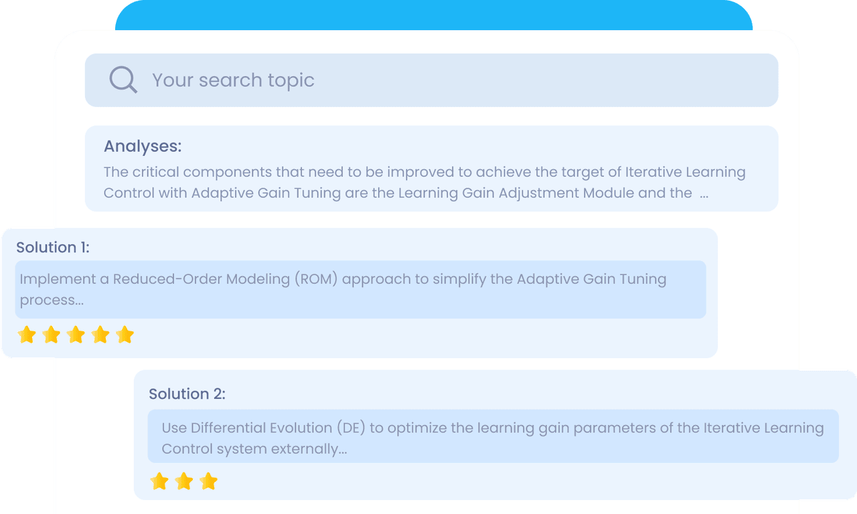This screenshot has height=514, width=857.
Task: Click the first star under Solution 2
Action: (159, 481)
